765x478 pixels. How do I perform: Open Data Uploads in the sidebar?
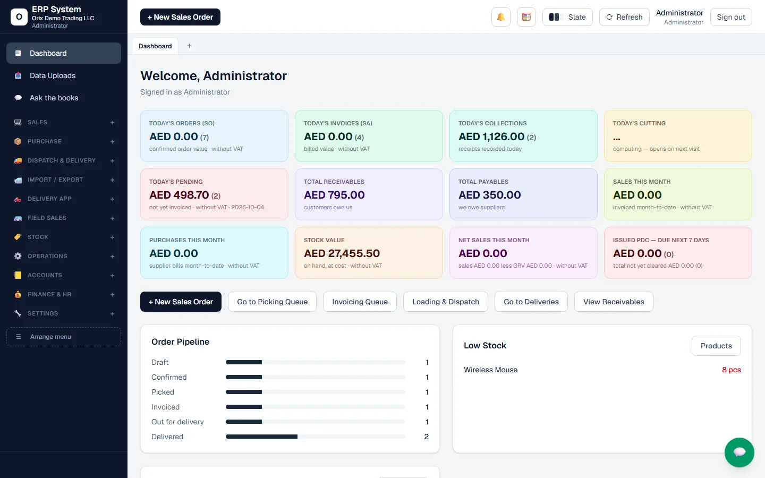(x=64, y=75)
